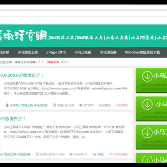Screen dimensions: 167x167
Task: Click the http://www.pccppc.com/ address in the first article
Action: (59, 89)
